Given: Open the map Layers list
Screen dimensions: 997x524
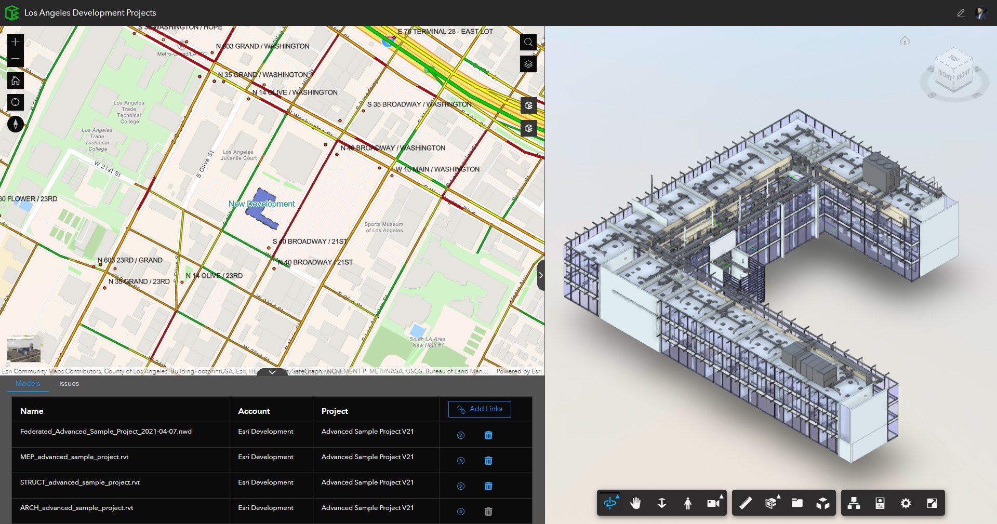Looking at the screenshot, I should 528,64.
